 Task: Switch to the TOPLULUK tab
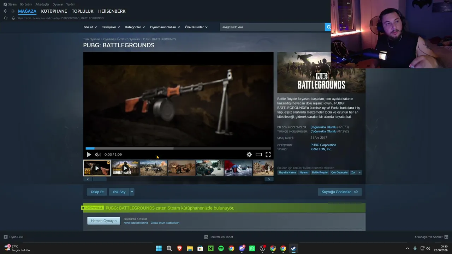[83, 11]
